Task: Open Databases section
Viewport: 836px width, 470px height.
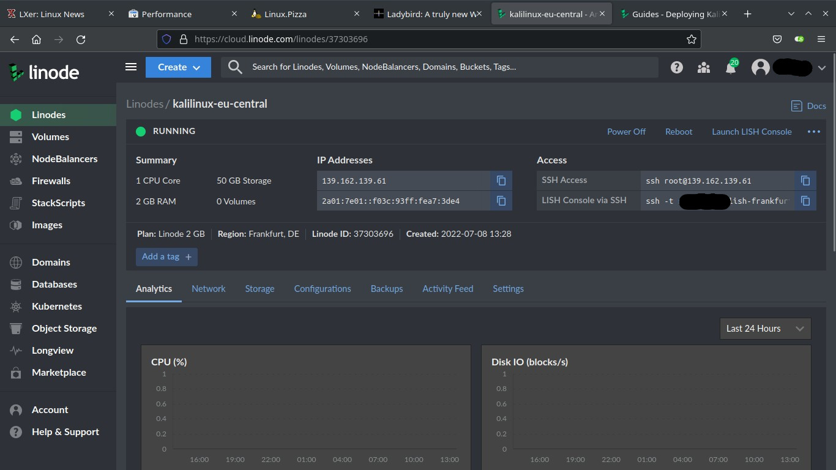Action: click(58, 285)
